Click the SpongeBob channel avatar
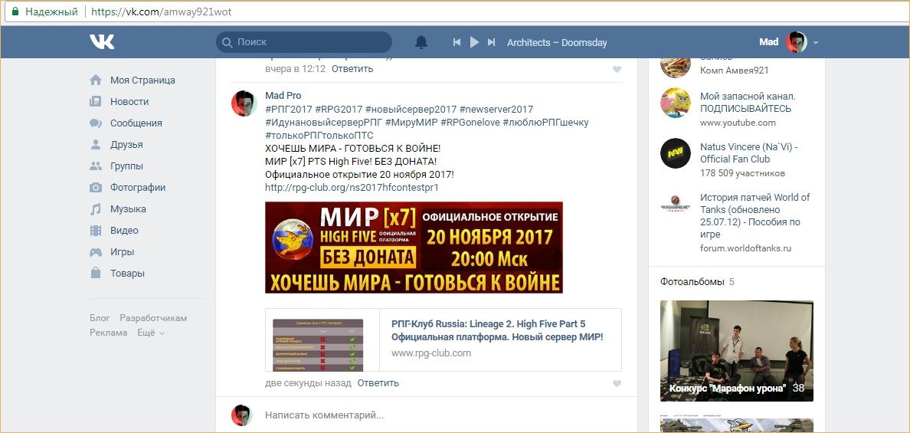Image resolution: width=910 pixels, height=433 pixels. (x=676, y=103)
